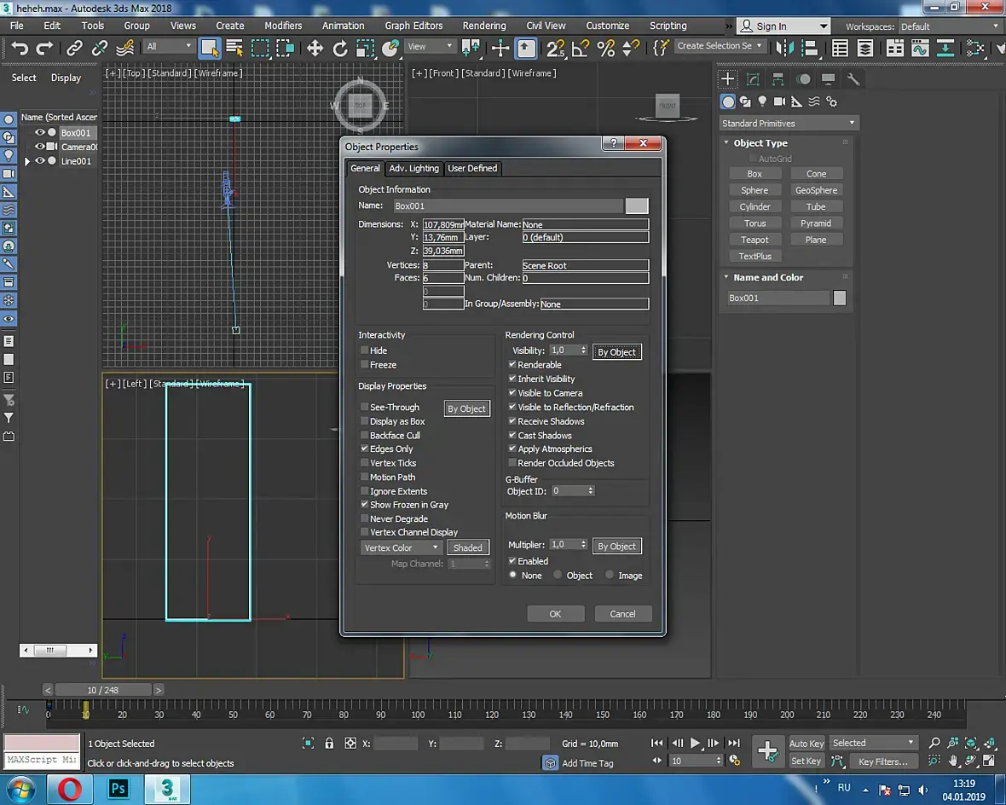Click the Play Animation button
1006x805 pixels.
696,743
